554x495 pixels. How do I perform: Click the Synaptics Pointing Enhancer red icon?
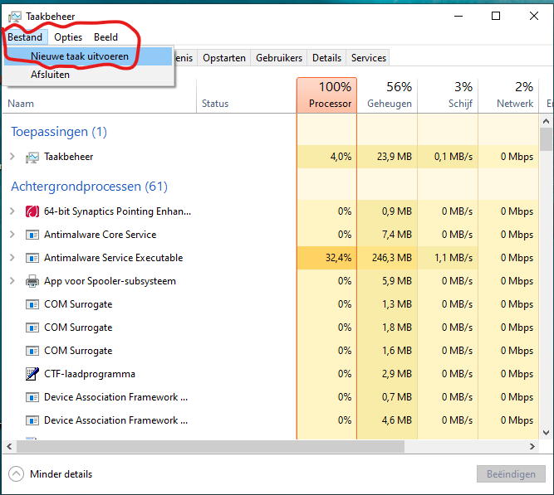[x=32, y=211]
